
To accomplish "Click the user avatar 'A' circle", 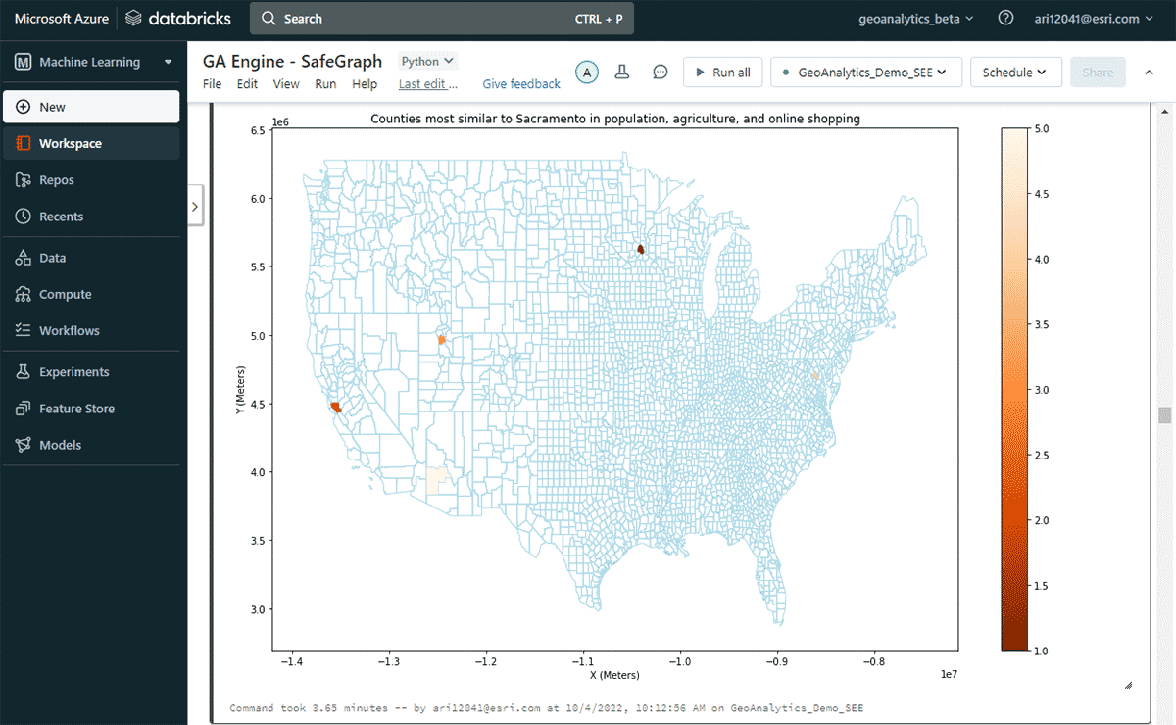I will [x=586, y=72].
